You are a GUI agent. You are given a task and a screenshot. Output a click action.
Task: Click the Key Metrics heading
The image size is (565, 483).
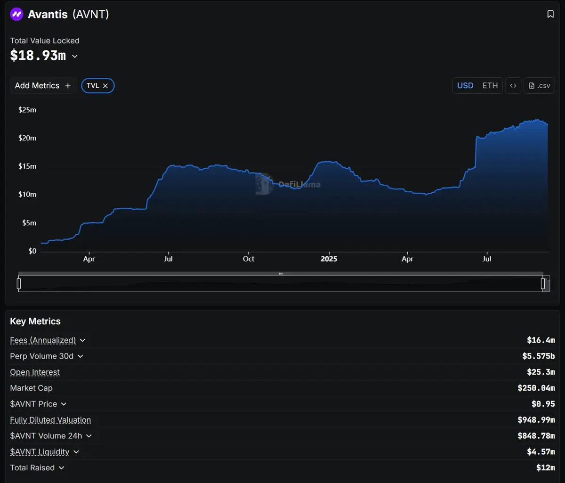tap(35, 321)
